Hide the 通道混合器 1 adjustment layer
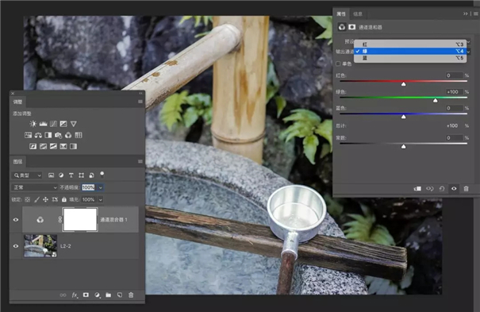 16,220
